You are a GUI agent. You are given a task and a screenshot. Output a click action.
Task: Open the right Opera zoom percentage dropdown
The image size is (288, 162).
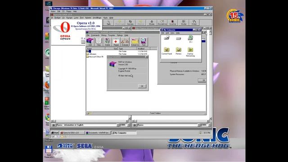pyautogui.click(x=209, y=125)
